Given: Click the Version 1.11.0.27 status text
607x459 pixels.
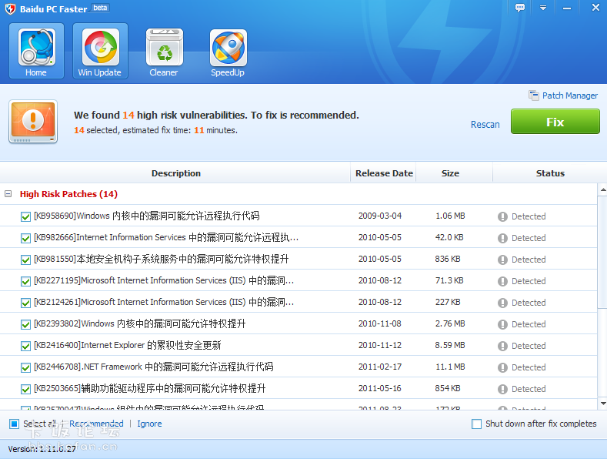Looking at the screenshot, I should tap(42, 449).
